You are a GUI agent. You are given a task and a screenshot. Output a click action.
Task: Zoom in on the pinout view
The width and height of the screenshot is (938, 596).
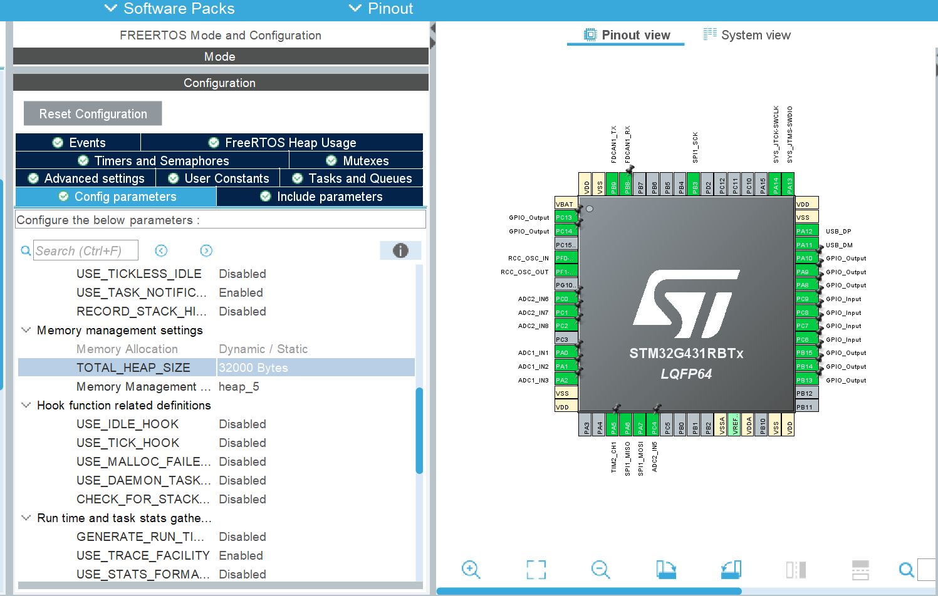coord(471,569)
